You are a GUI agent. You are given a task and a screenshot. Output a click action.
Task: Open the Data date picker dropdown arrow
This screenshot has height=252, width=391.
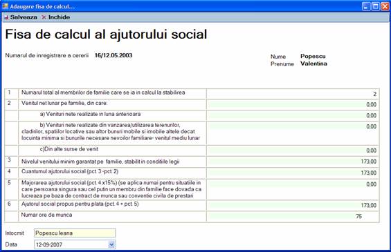coord(111,244)
